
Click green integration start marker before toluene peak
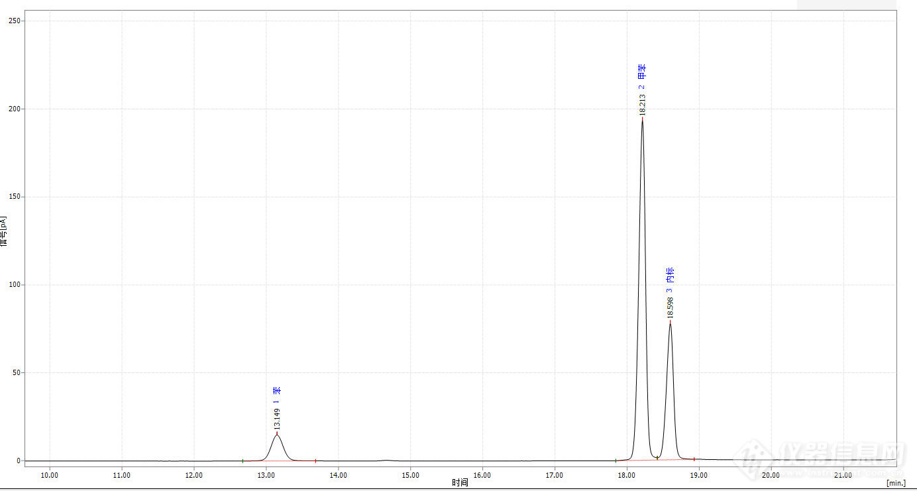coord(616,461)
